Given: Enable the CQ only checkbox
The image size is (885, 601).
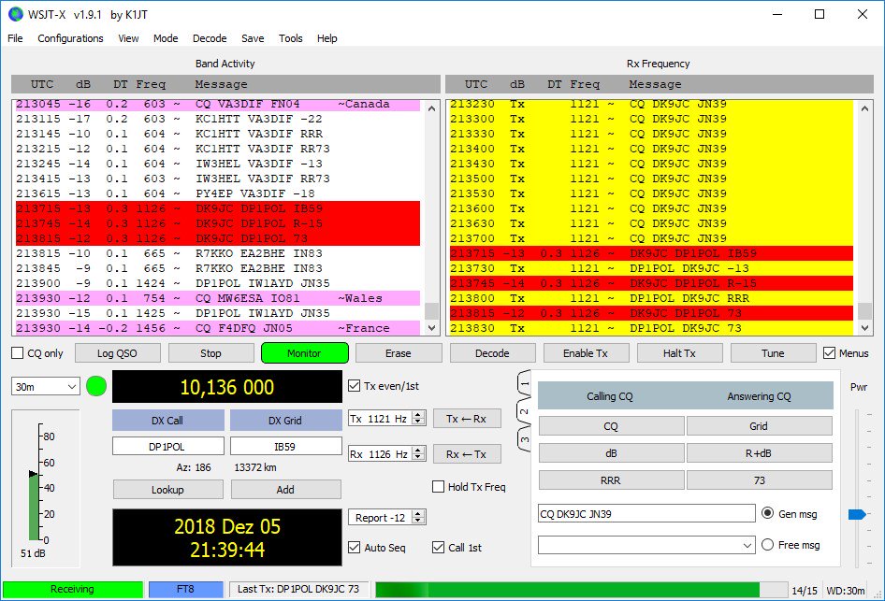Looking at the screenshot, I should pos(18,353).
